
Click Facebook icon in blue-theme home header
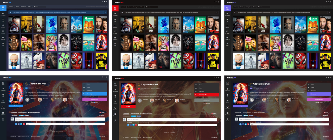pyautogui.click(x=102, y=2)
